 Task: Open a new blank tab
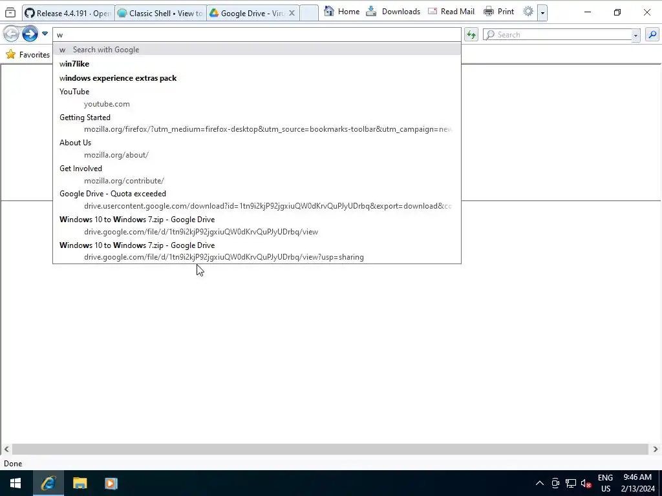(x=309, y=13)
